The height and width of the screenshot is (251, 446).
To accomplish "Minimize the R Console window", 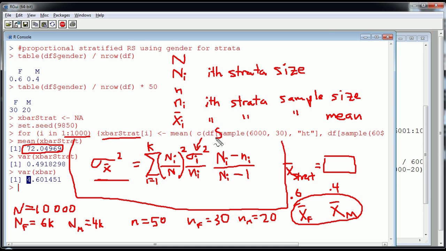I will (365, 37).
